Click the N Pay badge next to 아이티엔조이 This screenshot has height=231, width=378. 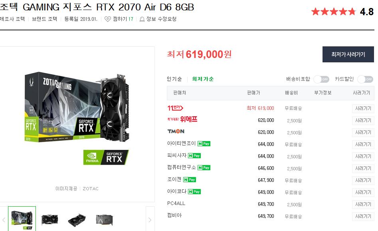click(x=204, y=144)
